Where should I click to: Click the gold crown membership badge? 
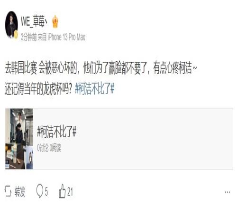[x=55, y=21]
